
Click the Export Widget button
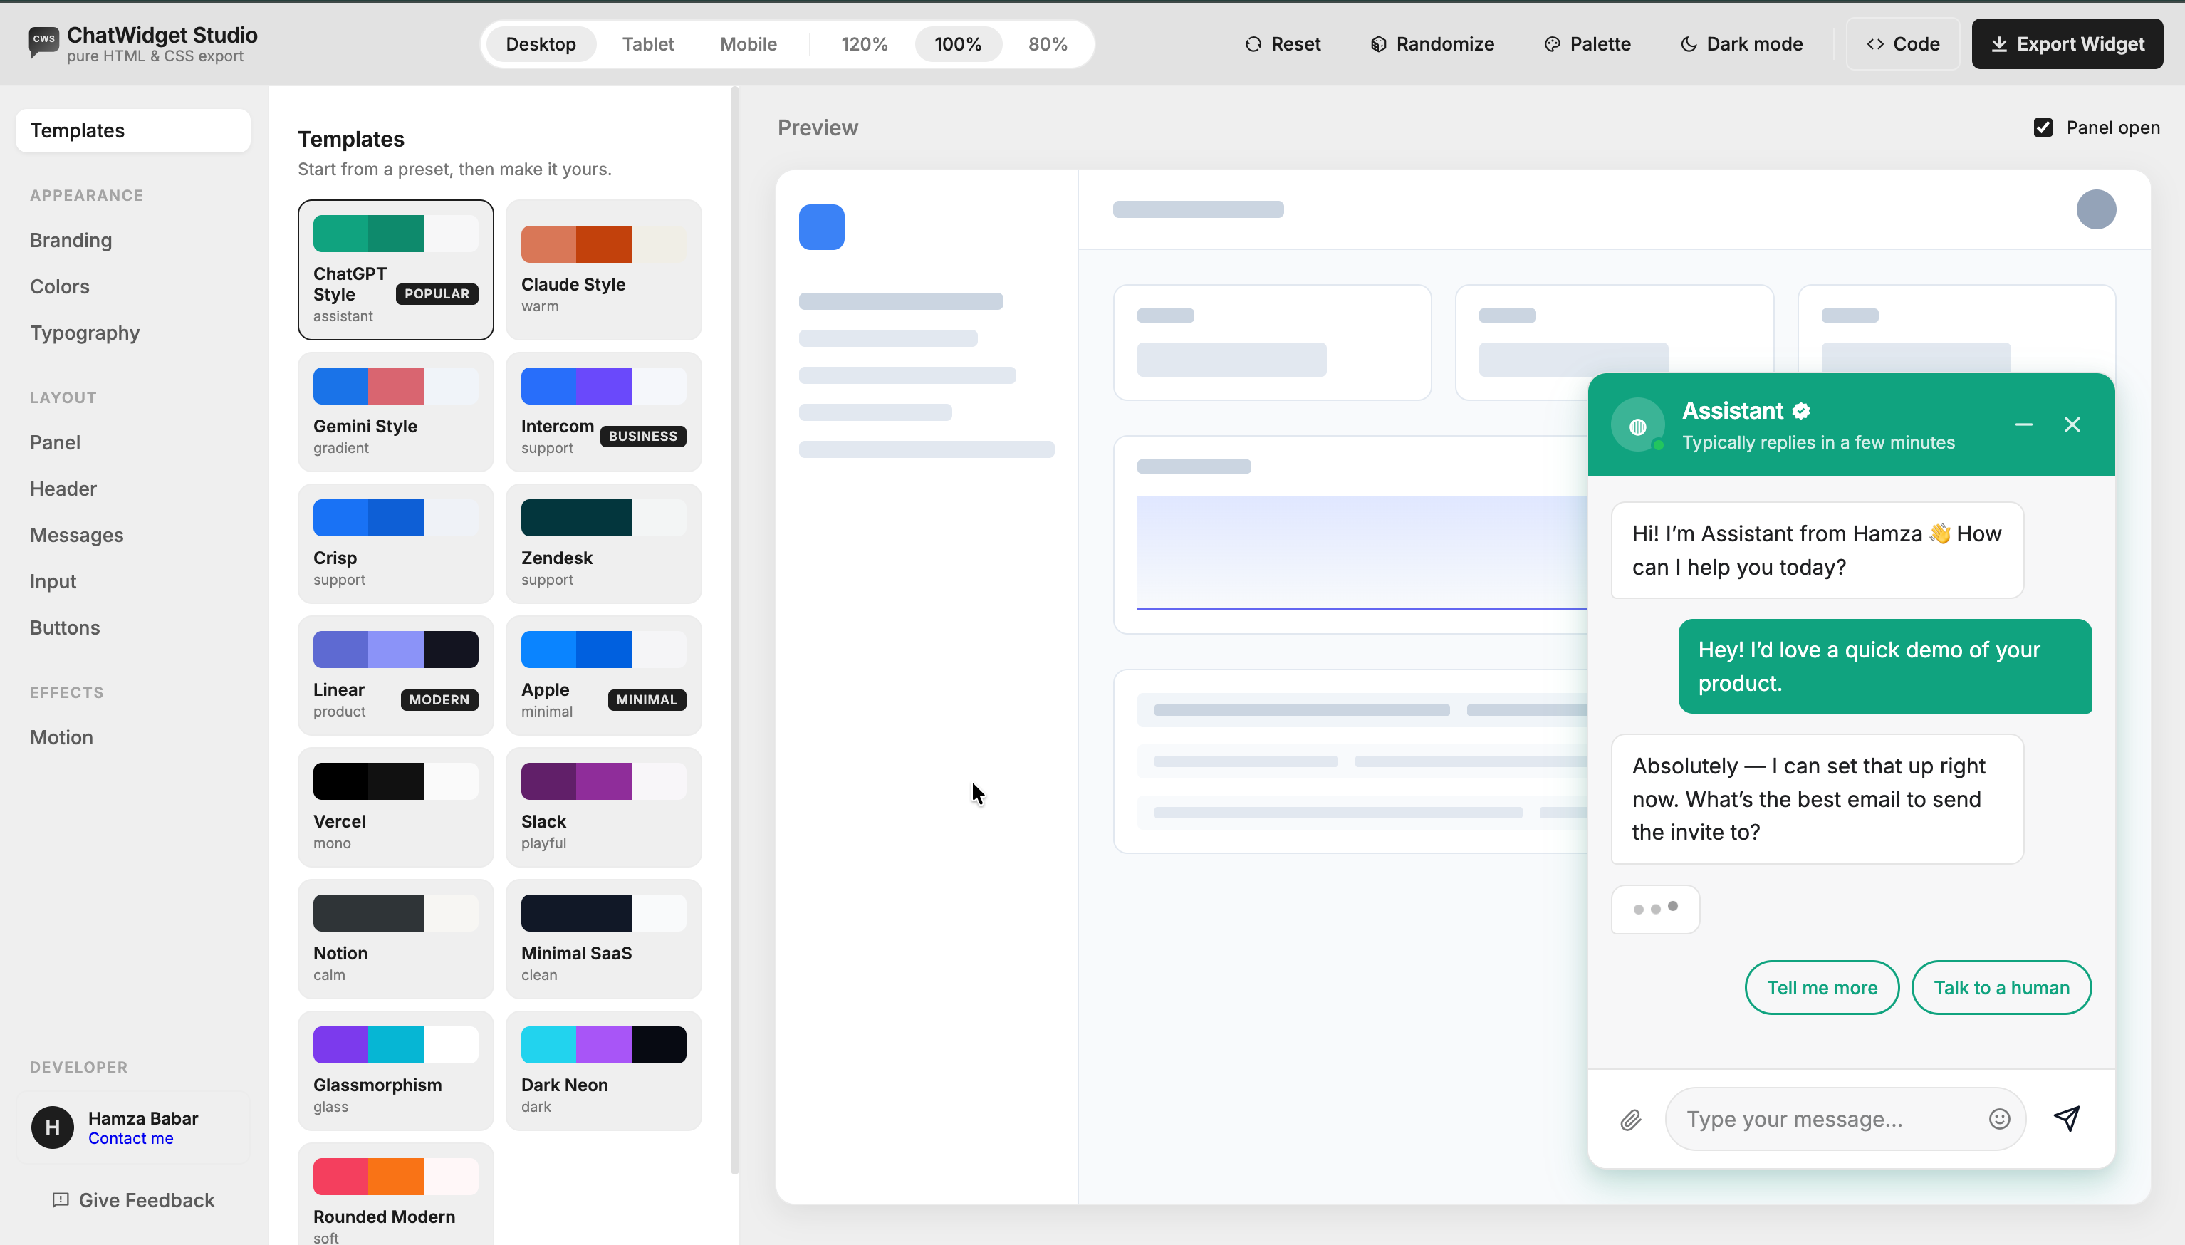pyautogui.click(x=2067, y=43)
